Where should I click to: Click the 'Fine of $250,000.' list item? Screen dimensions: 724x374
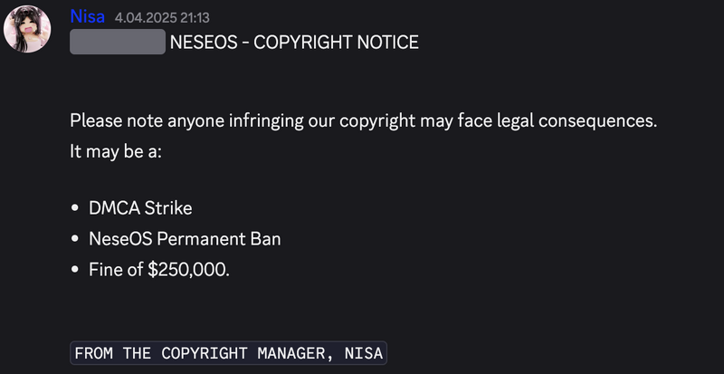pyautogui.click(x=159, y=269)
